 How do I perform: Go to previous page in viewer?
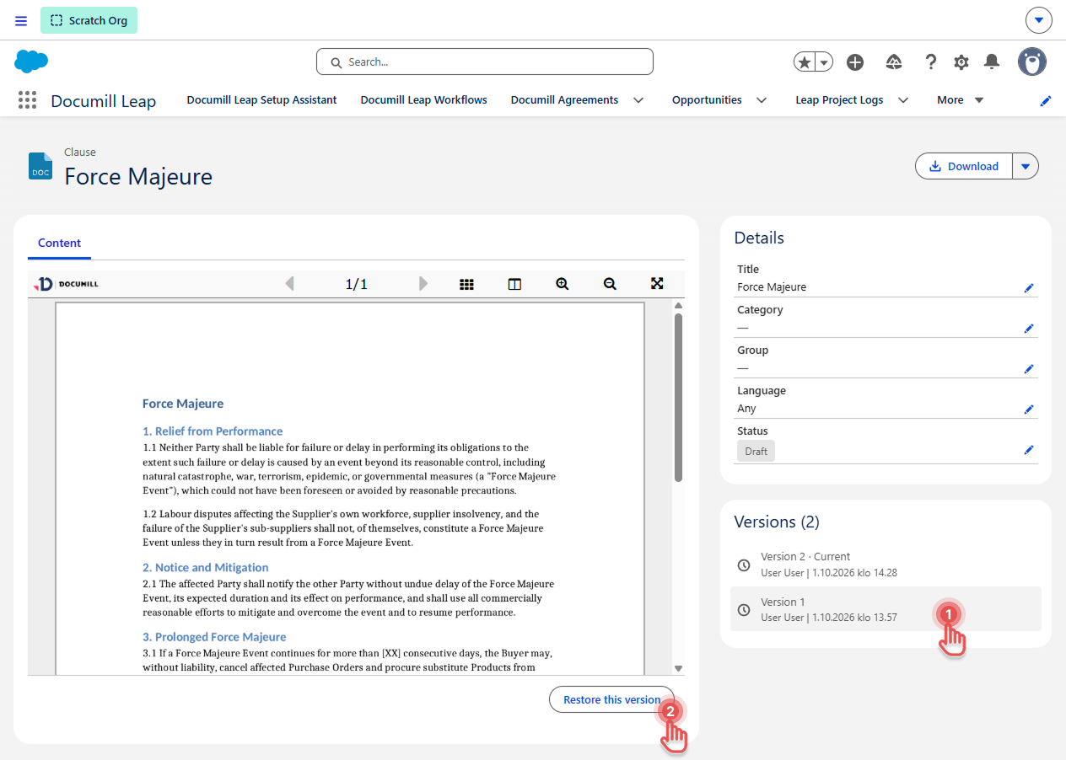[x=290, y=284]
